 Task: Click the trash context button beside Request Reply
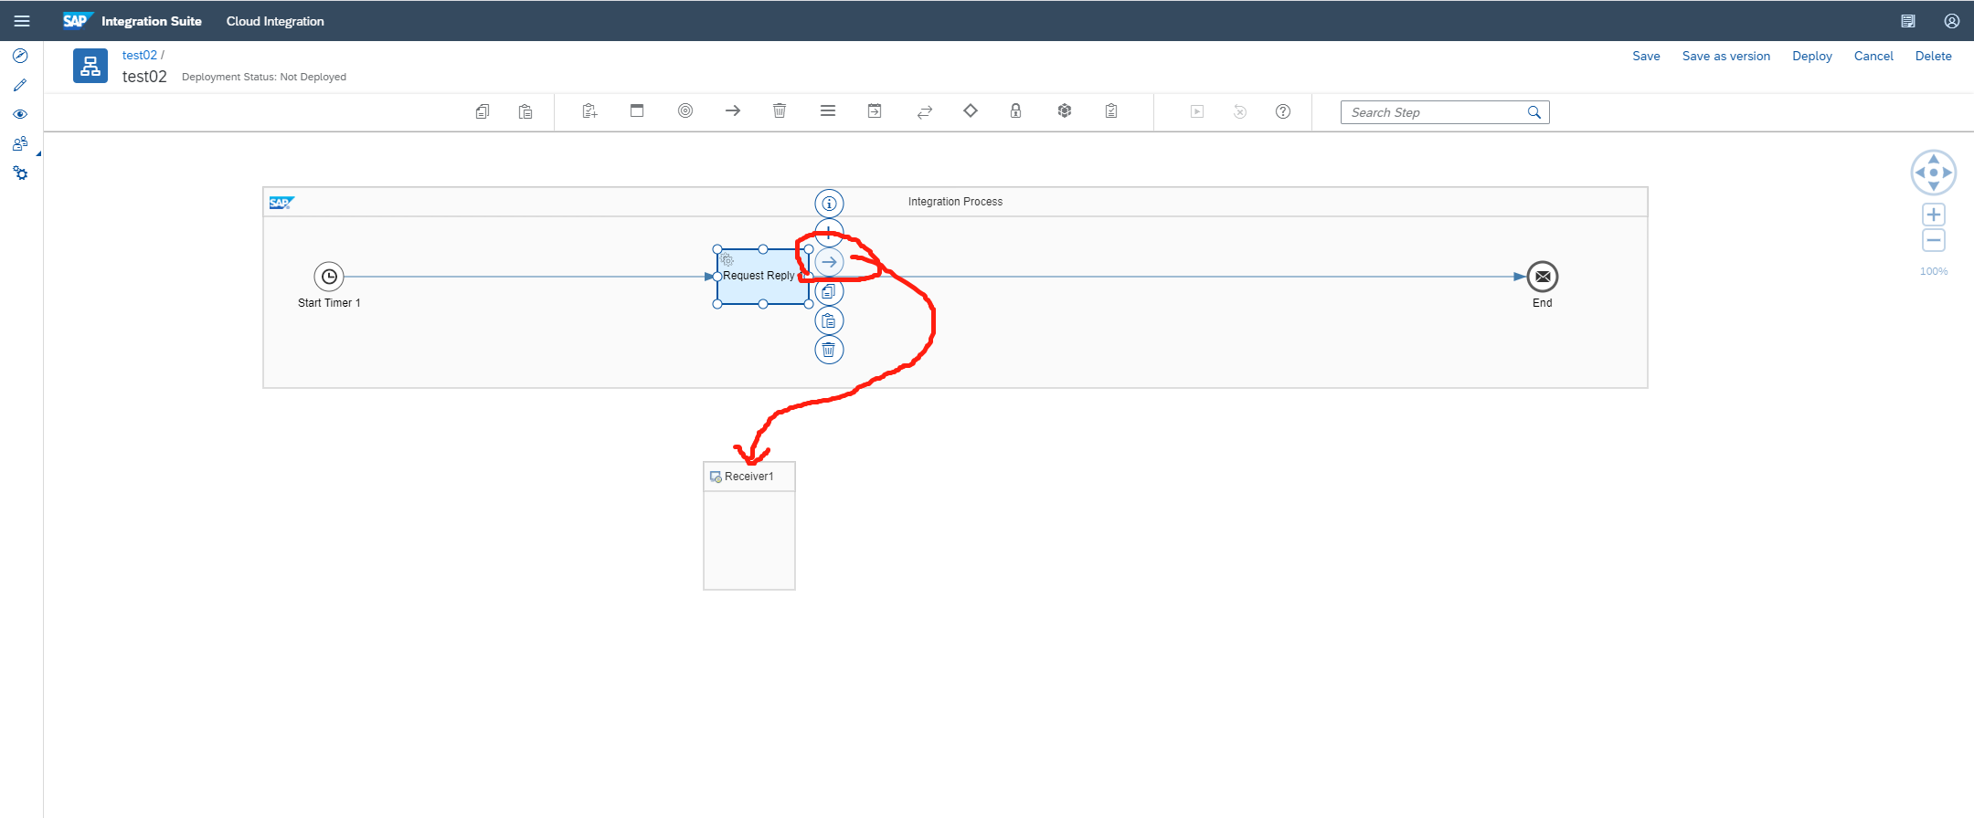829,350
